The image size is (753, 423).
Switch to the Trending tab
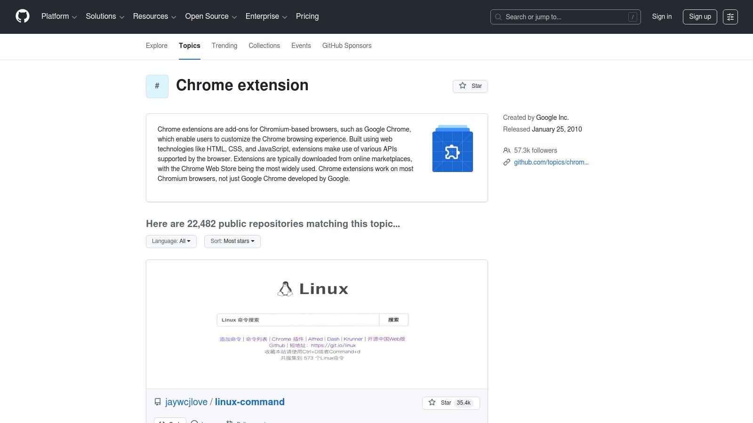[224, 46]
